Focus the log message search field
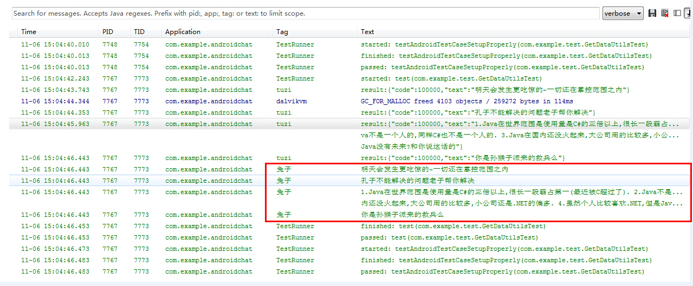The height and width of the screenshot is (286, 693). point(305,13)
